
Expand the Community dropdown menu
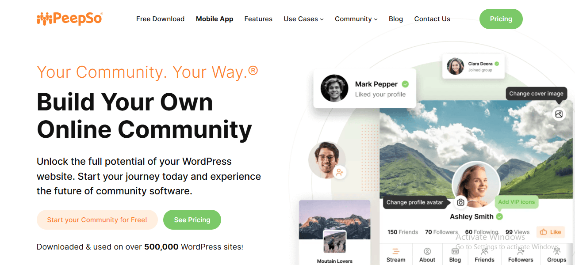click(x=356, y=19)
